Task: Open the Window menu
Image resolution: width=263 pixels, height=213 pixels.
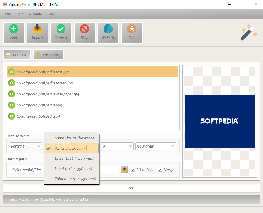Action: (x=35, y=14)
